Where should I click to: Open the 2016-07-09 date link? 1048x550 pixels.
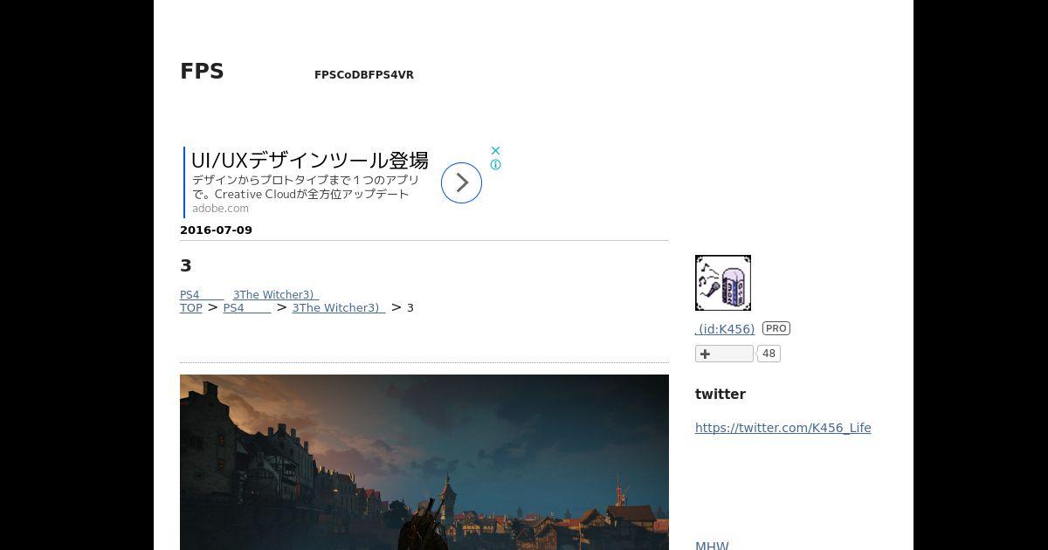point(216,230)
